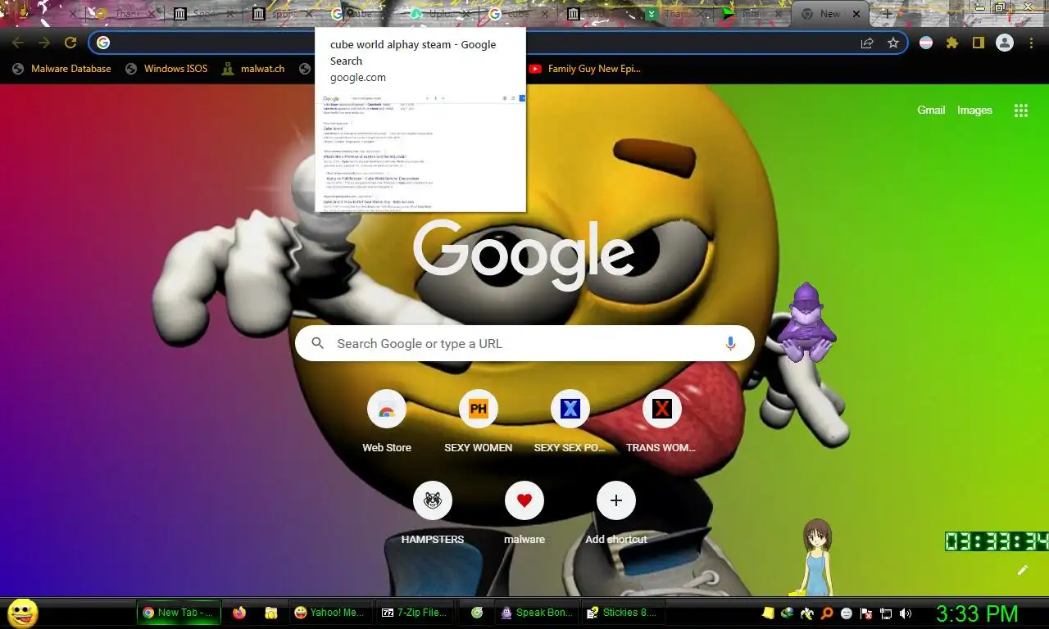Open the Windows ISOS bookmark

point(166,69)
